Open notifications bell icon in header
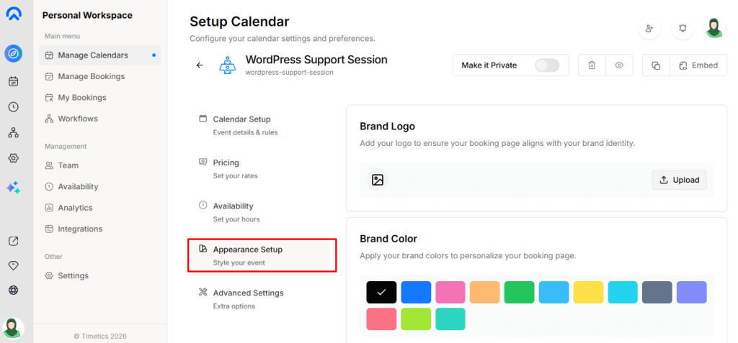 coord(682,28)
